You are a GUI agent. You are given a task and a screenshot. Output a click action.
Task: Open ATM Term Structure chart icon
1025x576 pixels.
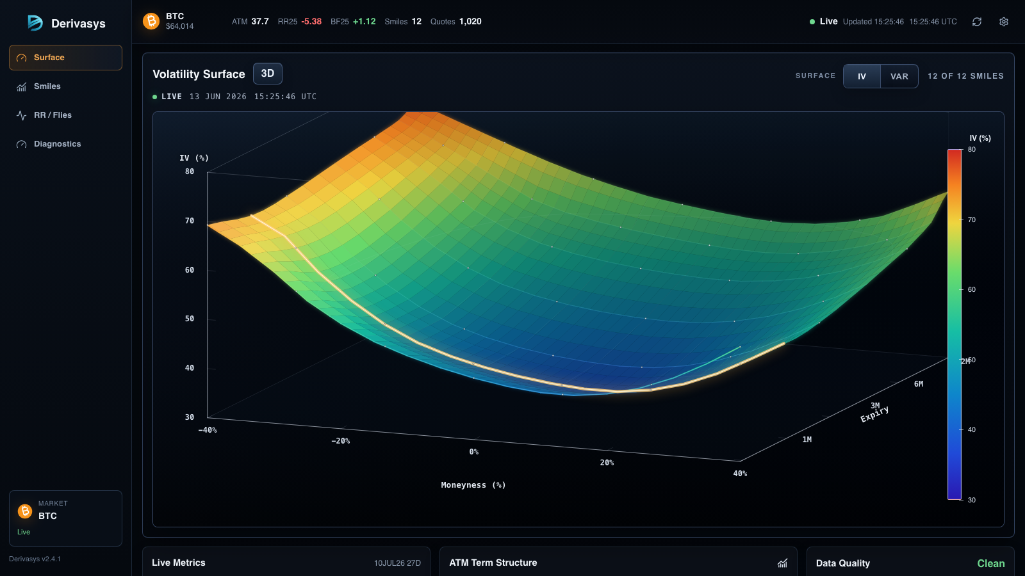pyautogui.click(x=782, y=563)
